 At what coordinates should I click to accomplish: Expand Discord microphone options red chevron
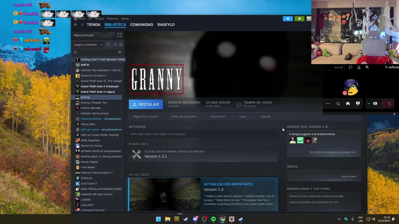click(383, 104)
